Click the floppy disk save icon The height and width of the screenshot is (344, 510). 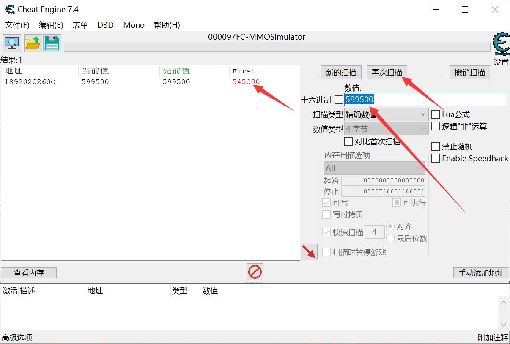click(x=52, y=43)
